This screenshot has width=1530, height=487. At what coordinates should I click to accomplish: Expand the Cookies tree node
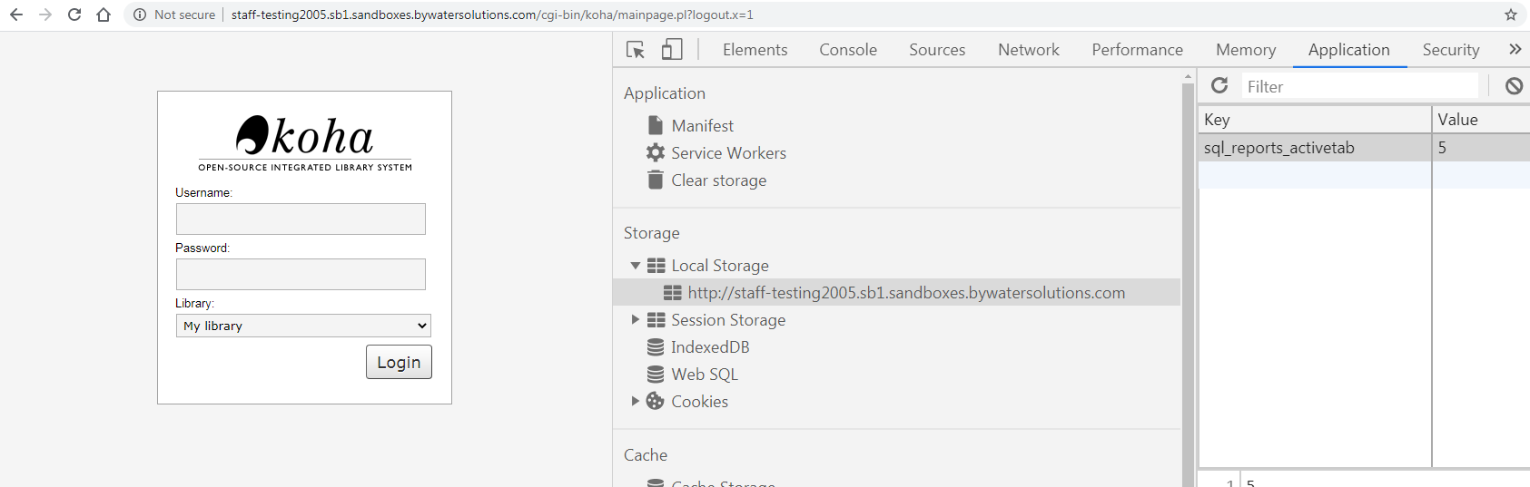pos(635,401)
